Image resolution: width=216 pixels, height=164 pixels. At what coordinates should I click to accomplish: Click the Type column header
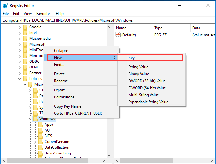171,28
